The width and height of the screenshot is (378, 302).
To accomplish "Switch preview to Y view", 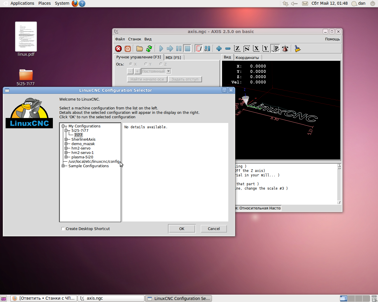I will tap(265, 49).
